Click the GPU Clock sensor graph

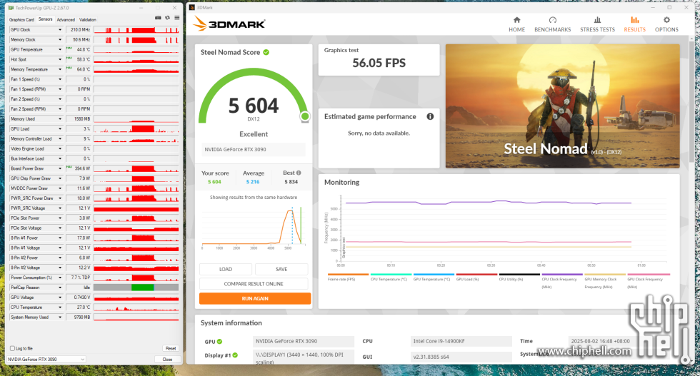pyautogui.click(x=136, y=30)
